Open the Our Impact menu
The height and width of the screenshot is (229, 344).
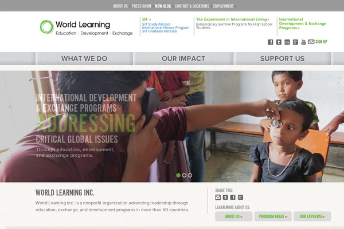(183, 58)
